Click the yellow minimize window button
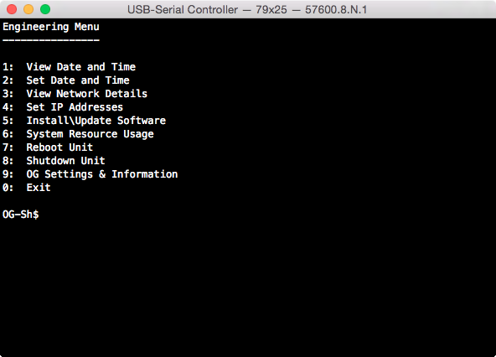Image resolution: width=496 pixels, height=357 pixels. [x=28, y=9]
